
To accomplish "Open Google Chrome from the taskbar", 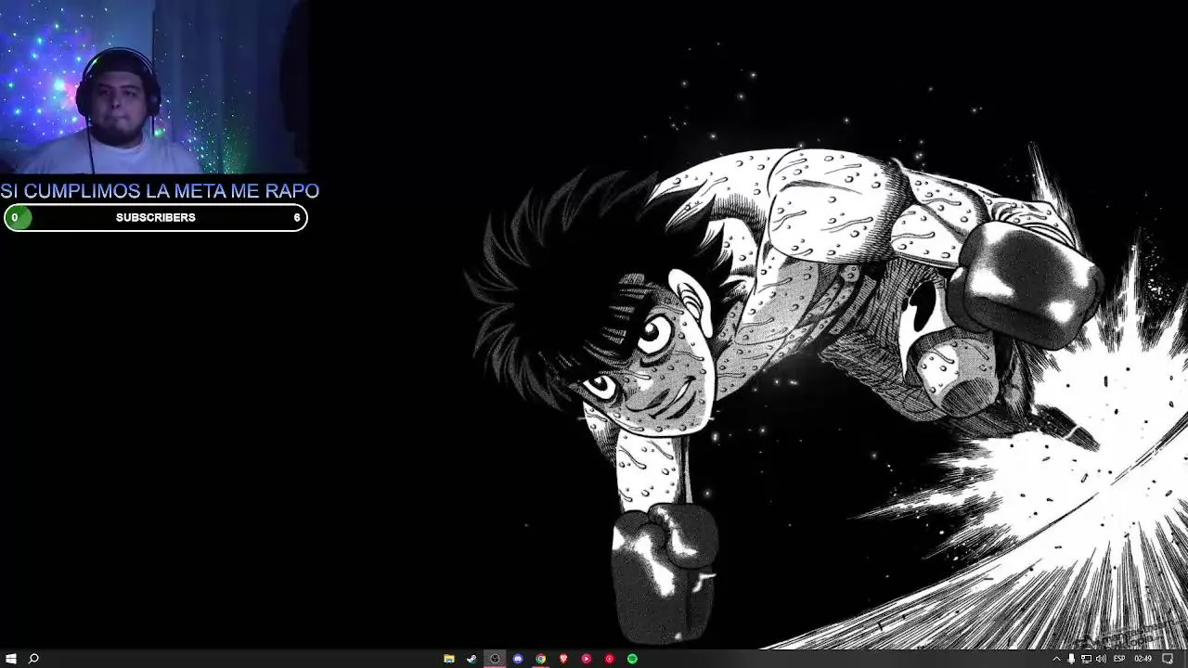I will [x=540, y=659].
